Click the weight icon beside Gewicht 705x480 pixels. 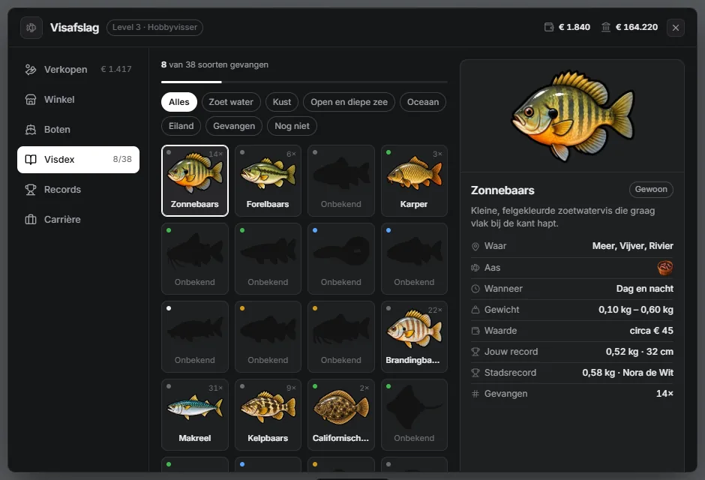click(x=475, y=310)
